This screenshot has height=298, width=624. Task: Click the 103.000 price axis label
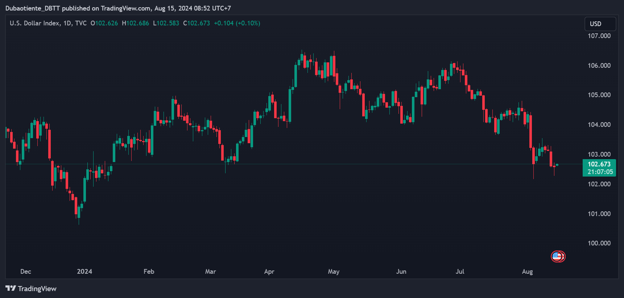pyautogui.click(x=599, y=154)
